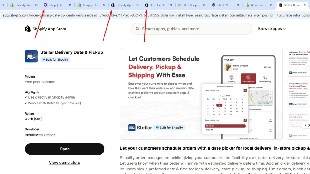
Task: Close the "Shopify App" tab
Action: point(137,5)
